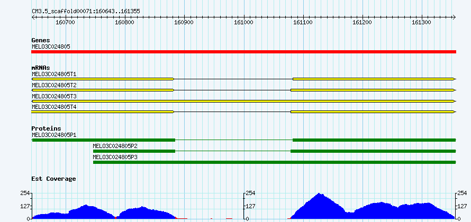The width and height of the screenshot is (471, 222).
Task: Click the mRNAs track heading
Action: pos(41,68)
